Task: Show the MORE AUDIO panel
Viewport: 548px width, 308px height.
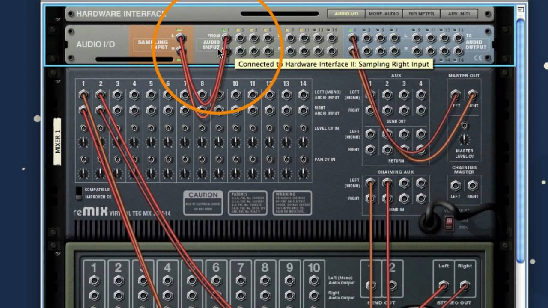Action: click(x=384, y=14)
